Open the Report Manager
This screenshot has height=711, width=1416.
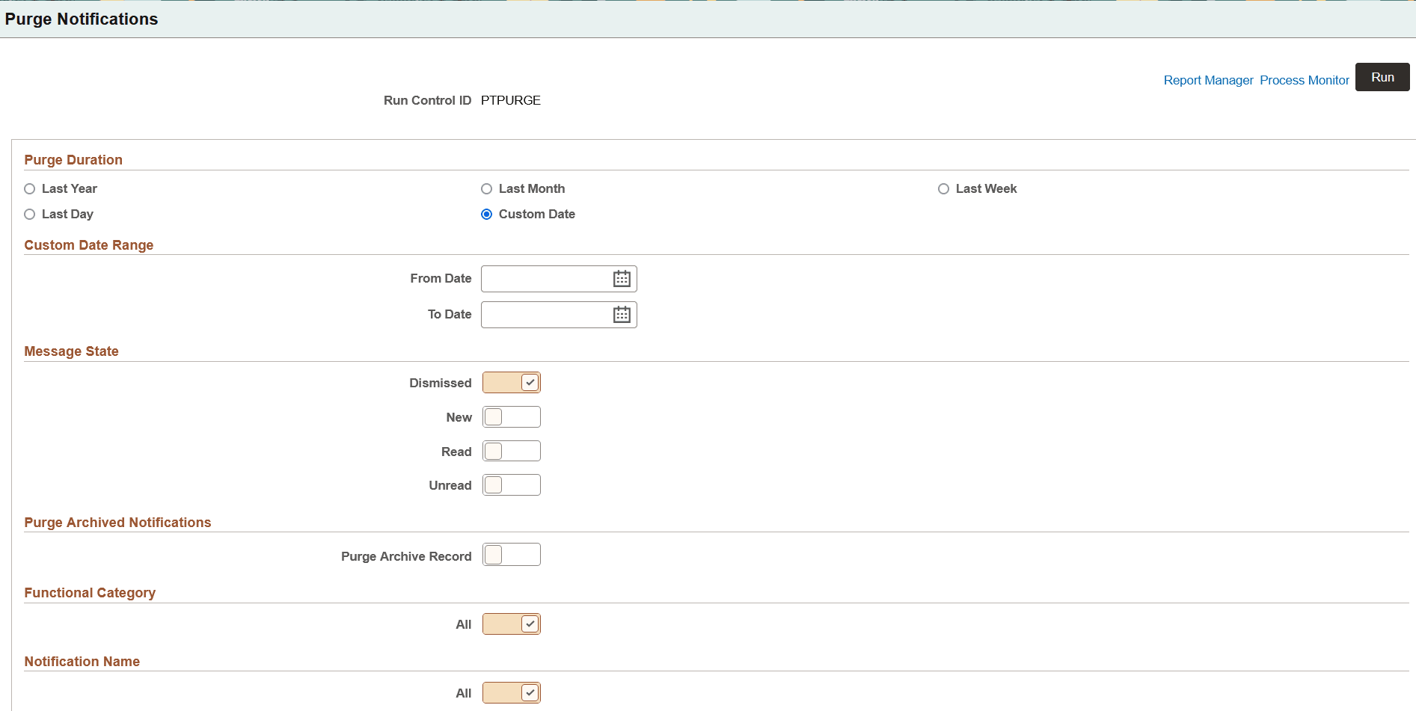click(x=1208, y=80)
